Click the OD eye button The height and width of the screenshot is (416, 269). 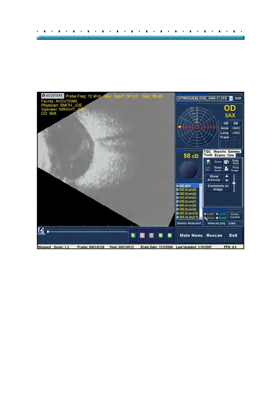coord(226,123)
